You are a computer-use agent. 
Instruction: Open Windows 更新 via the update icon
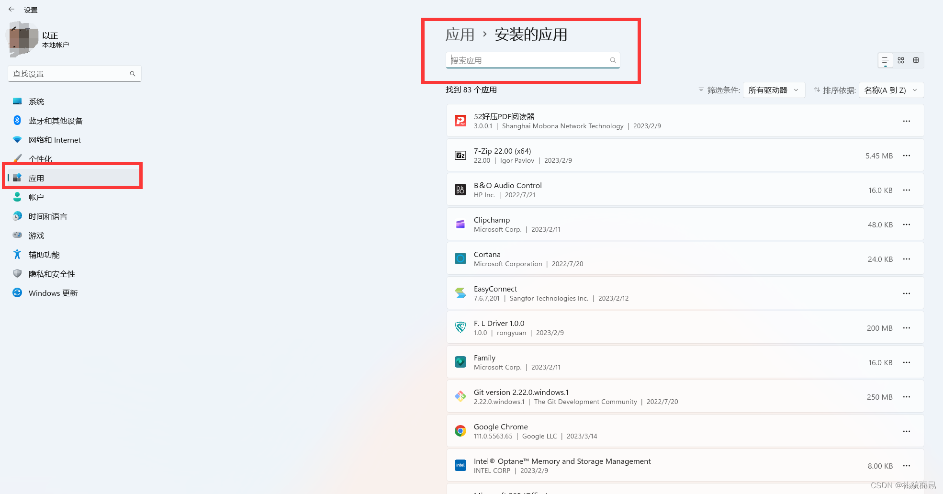pos(17,292)
